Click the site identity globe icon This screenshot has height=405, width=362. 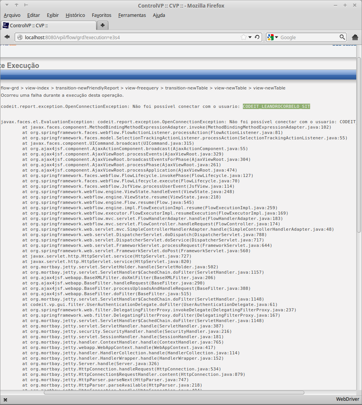[20, 38]
